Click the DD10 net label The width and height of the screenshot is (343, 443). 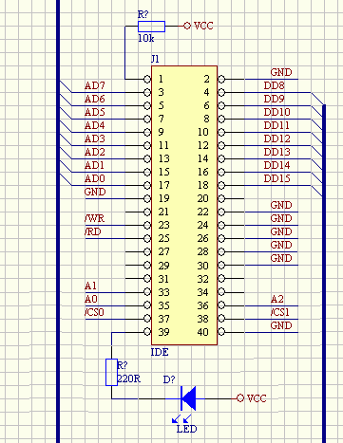[x=277, y=112]
